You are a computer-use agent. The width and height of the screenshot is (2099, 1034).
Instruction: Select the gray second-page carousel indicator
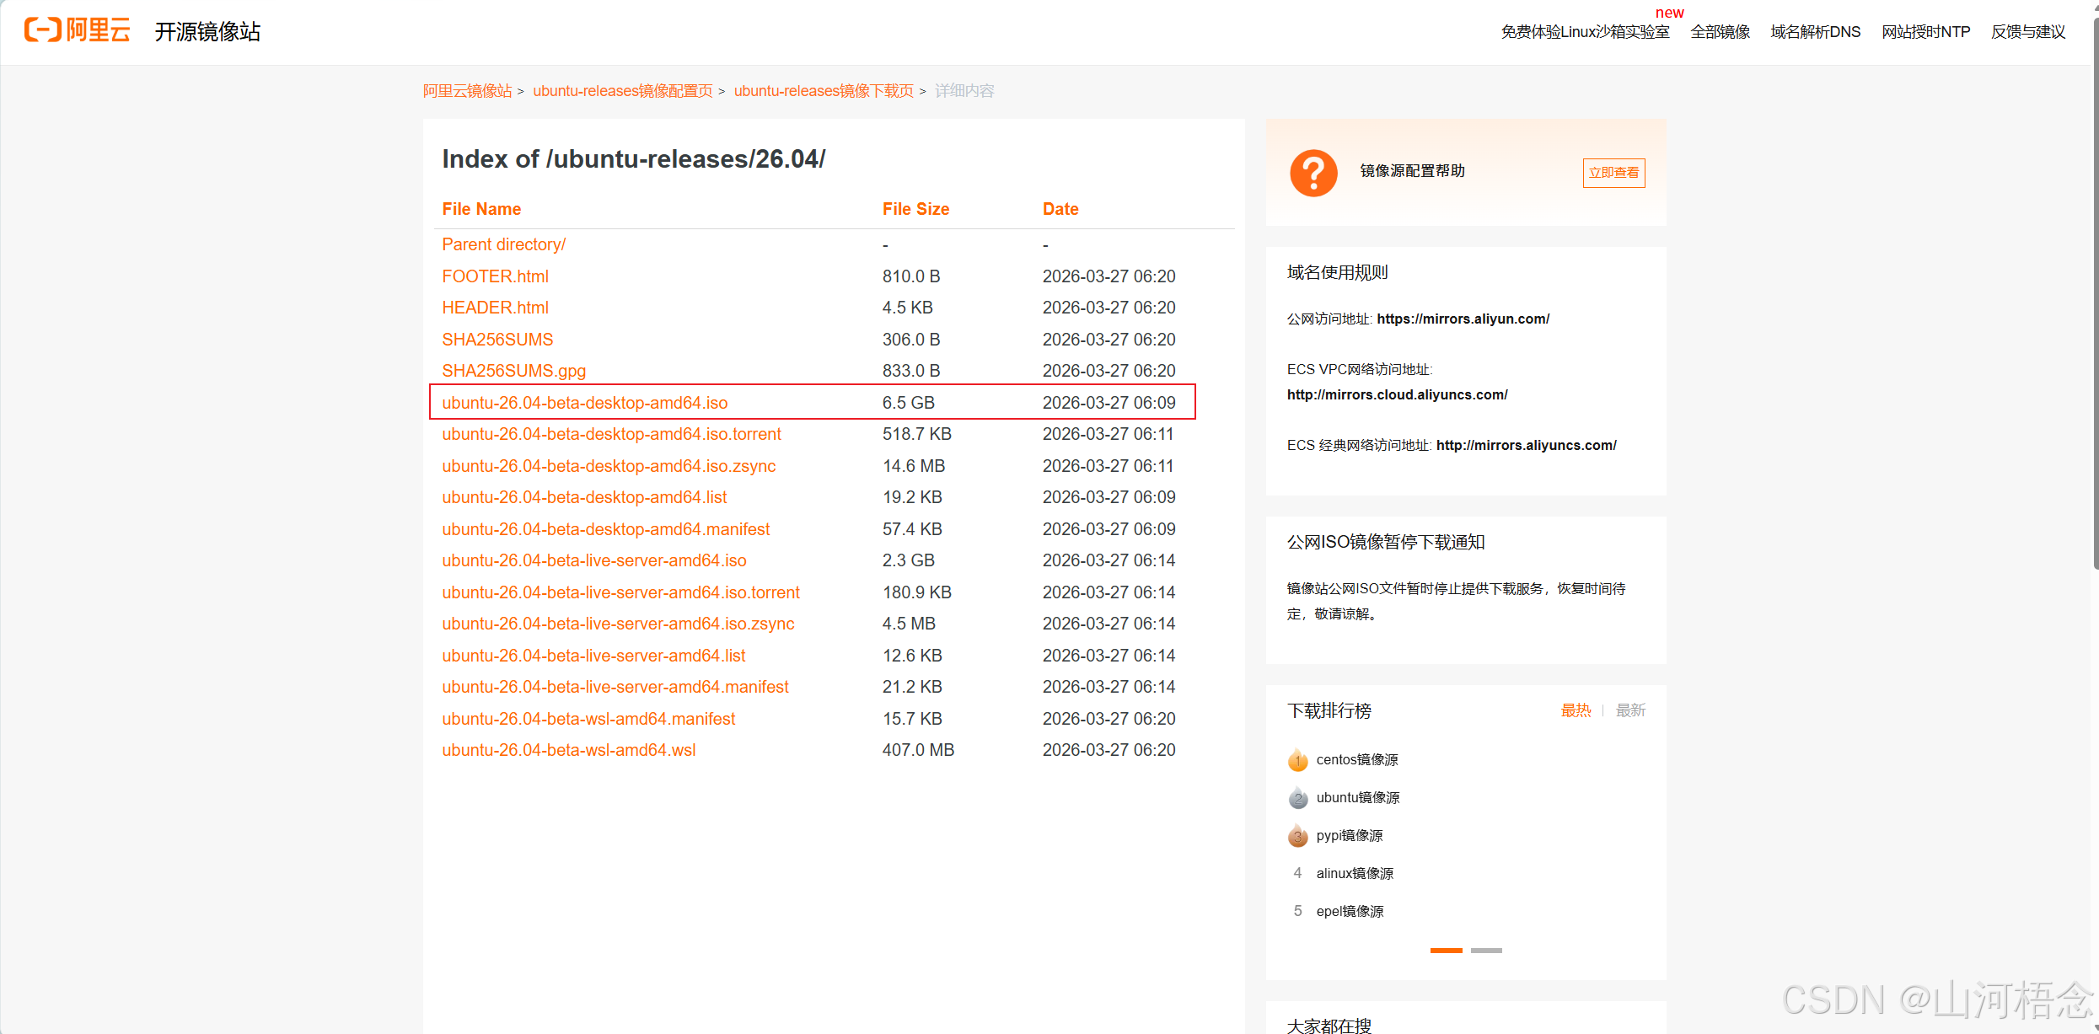coord(1486,951)
